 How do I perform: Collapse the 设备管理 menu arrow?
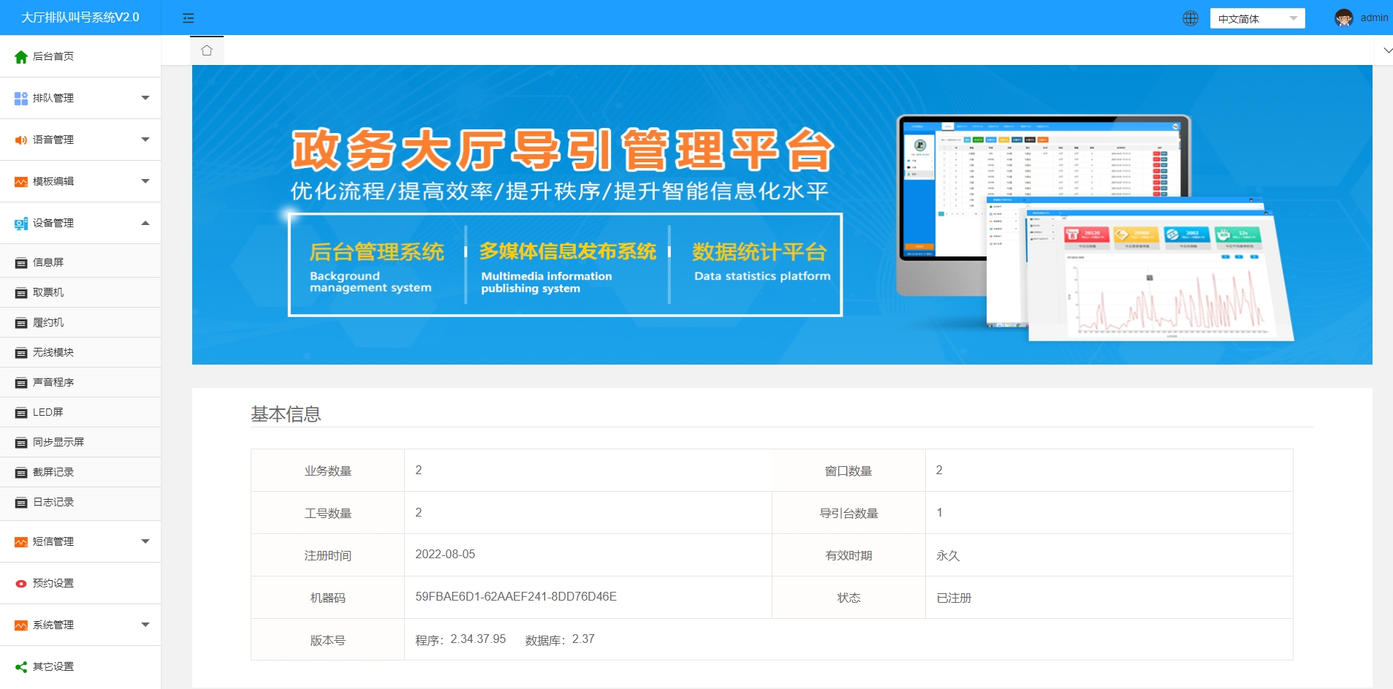pyautogui.click(x=145, y=223)
